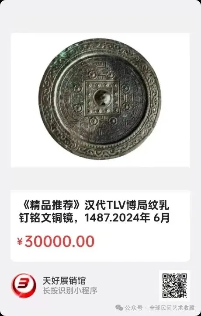Click the square frame around the mirror's knob

pyautogui.click(x=102, y=98)
